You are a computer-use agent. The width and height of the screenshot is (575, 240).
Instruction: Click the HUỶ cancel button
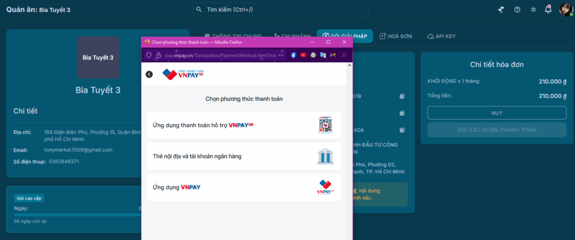pyautogui.click(x=497, y=113)
